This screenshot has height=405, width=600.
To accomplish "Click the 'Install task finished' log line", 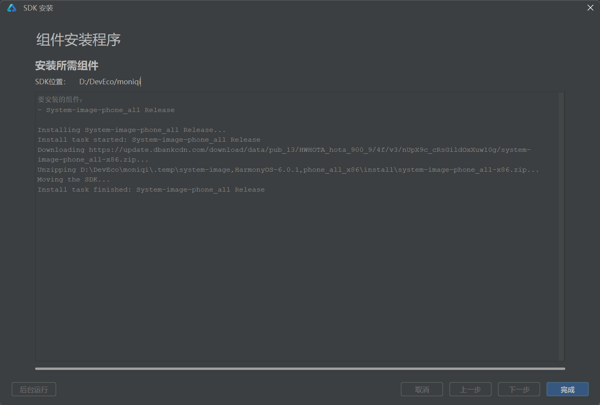I will tap(151, 190).
